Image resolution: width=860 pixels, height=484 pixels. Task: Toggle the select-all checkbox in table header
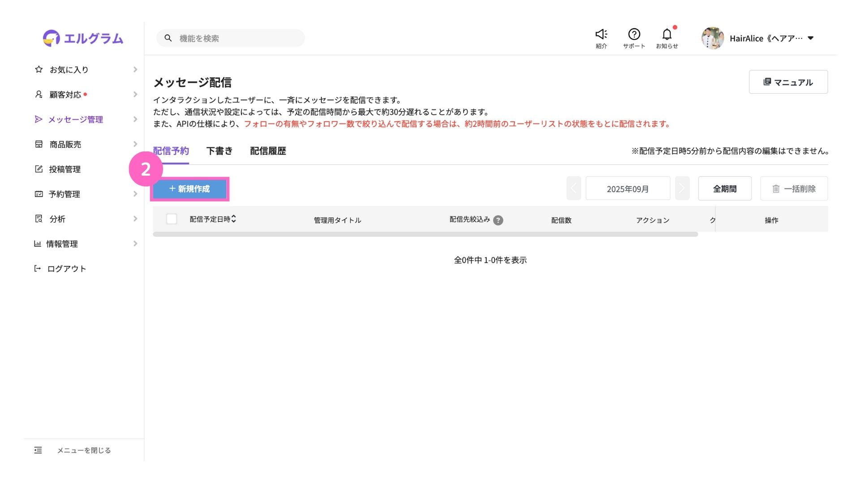(172, 219)
